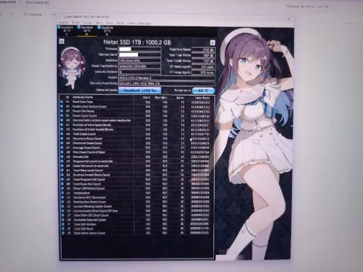Screen dimensions: 363x272
Task: Click the Nº Horas Ligado value
Action: 204,72
